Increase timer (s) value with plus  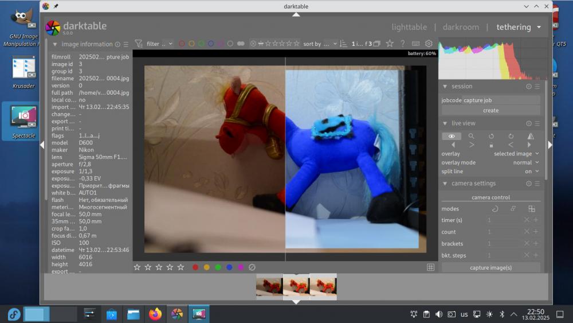click(536, 220)
